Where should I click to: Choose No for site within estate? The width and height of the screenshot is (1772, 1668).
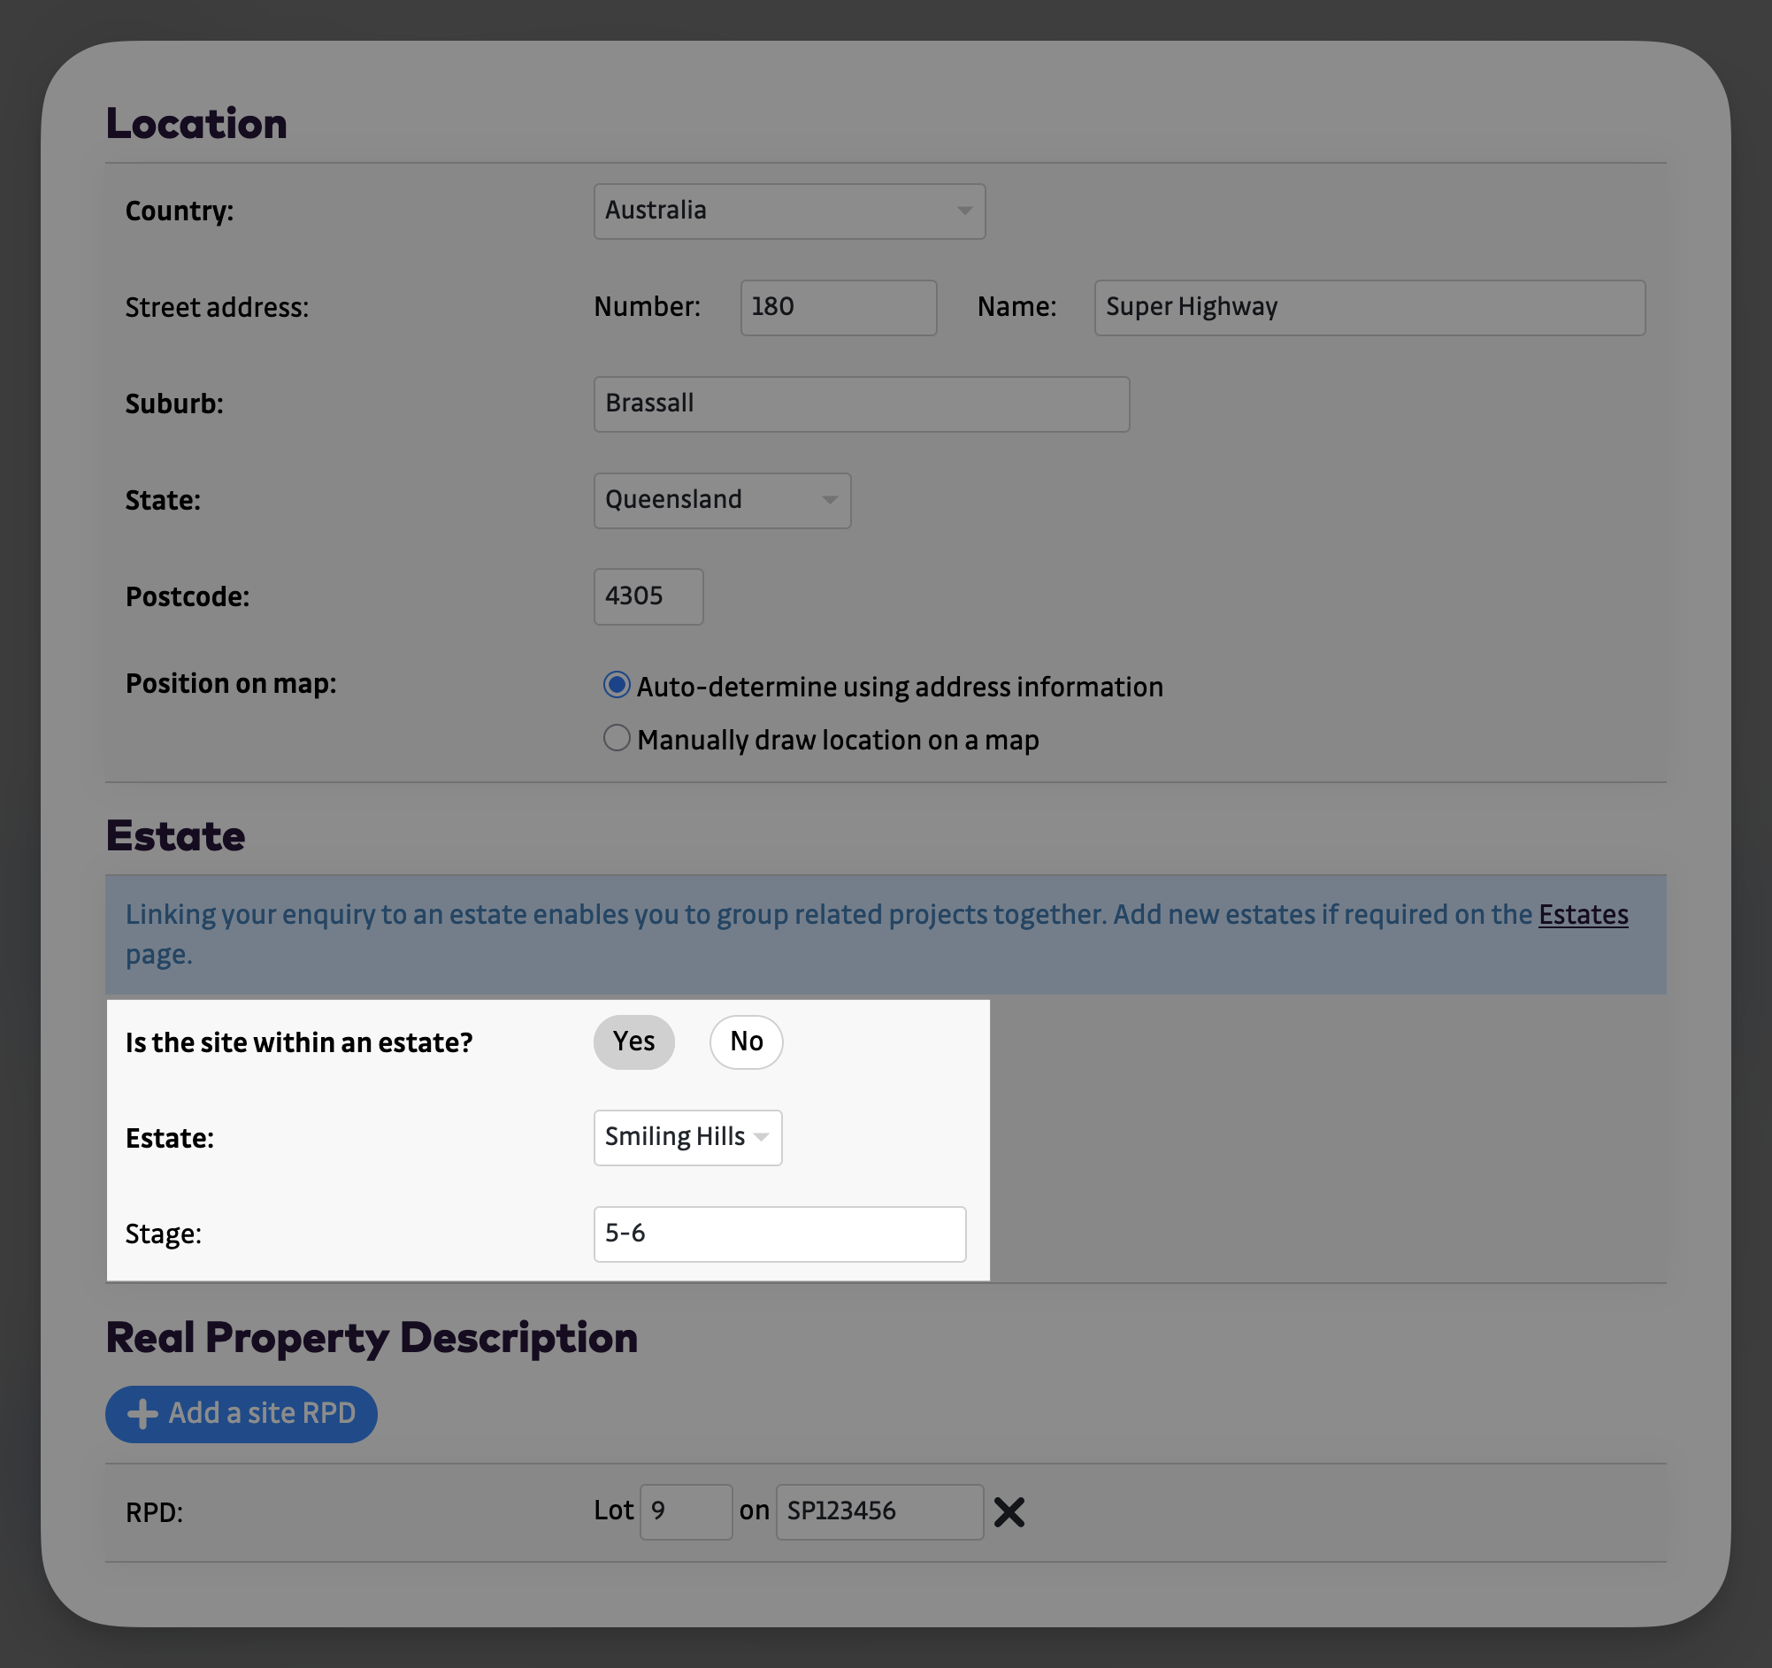tap(746, 1042)
